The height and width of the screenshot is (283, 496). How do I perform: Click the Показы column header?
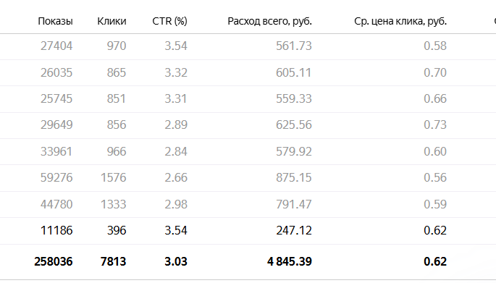pos(55,21)
